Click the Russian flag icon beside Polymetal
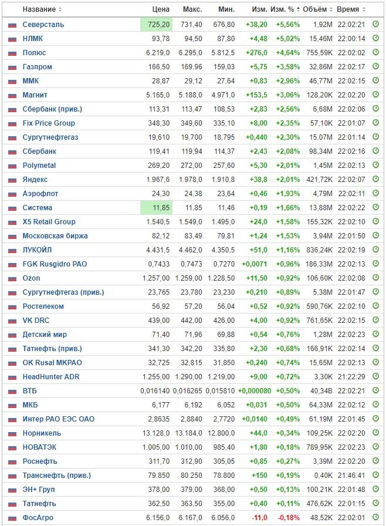The height and width of the screenshot is (526, 386). 12,166
